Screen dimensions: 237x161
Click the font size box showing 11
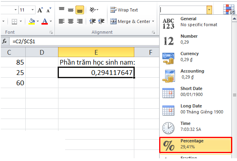click(x=25, y=10)
